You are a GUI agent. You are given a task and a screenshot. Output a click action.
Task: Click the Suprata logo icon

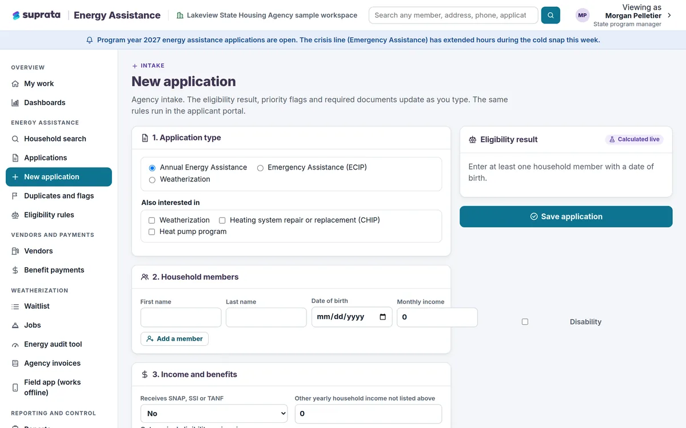tap(16, 15)
